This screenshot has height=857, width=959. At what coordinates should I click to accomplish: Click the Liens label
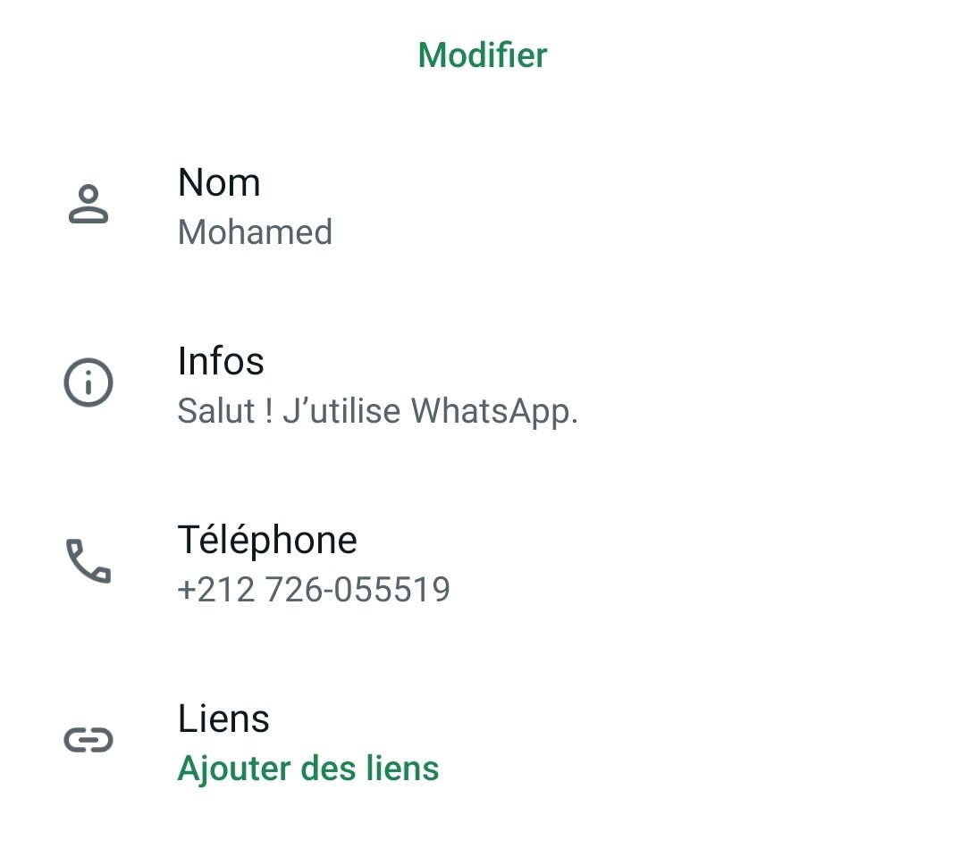point(223,718)
